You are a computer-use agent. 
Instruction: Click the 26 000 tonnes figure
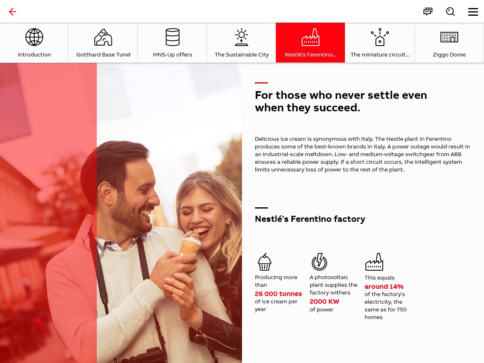click(x=278, y=294)
